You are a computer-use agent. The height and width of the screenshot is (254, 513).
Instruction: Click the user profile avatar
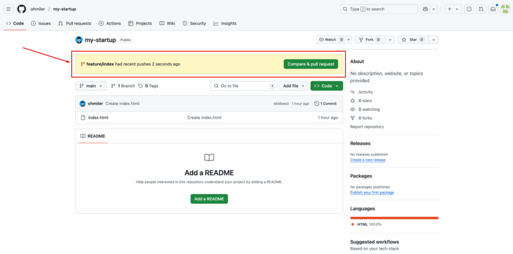tap(505, 9)
